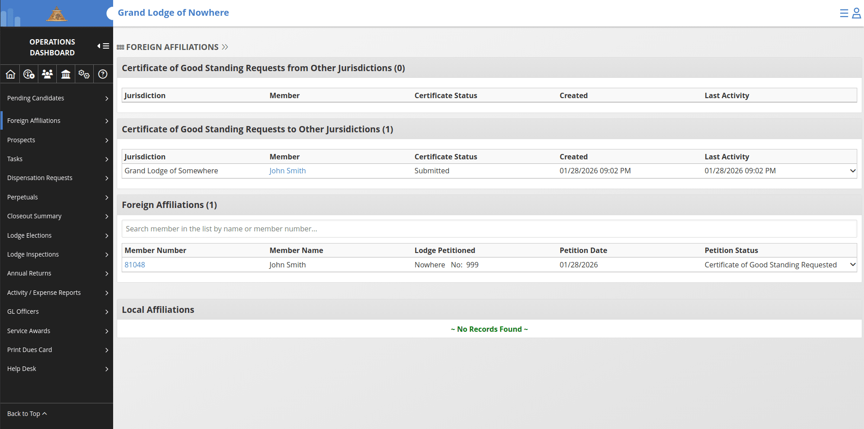Viewport: 864px width, 429px height.
Task: Click John Smith name in Foreign Affiliations table
Action: (288, 265)
